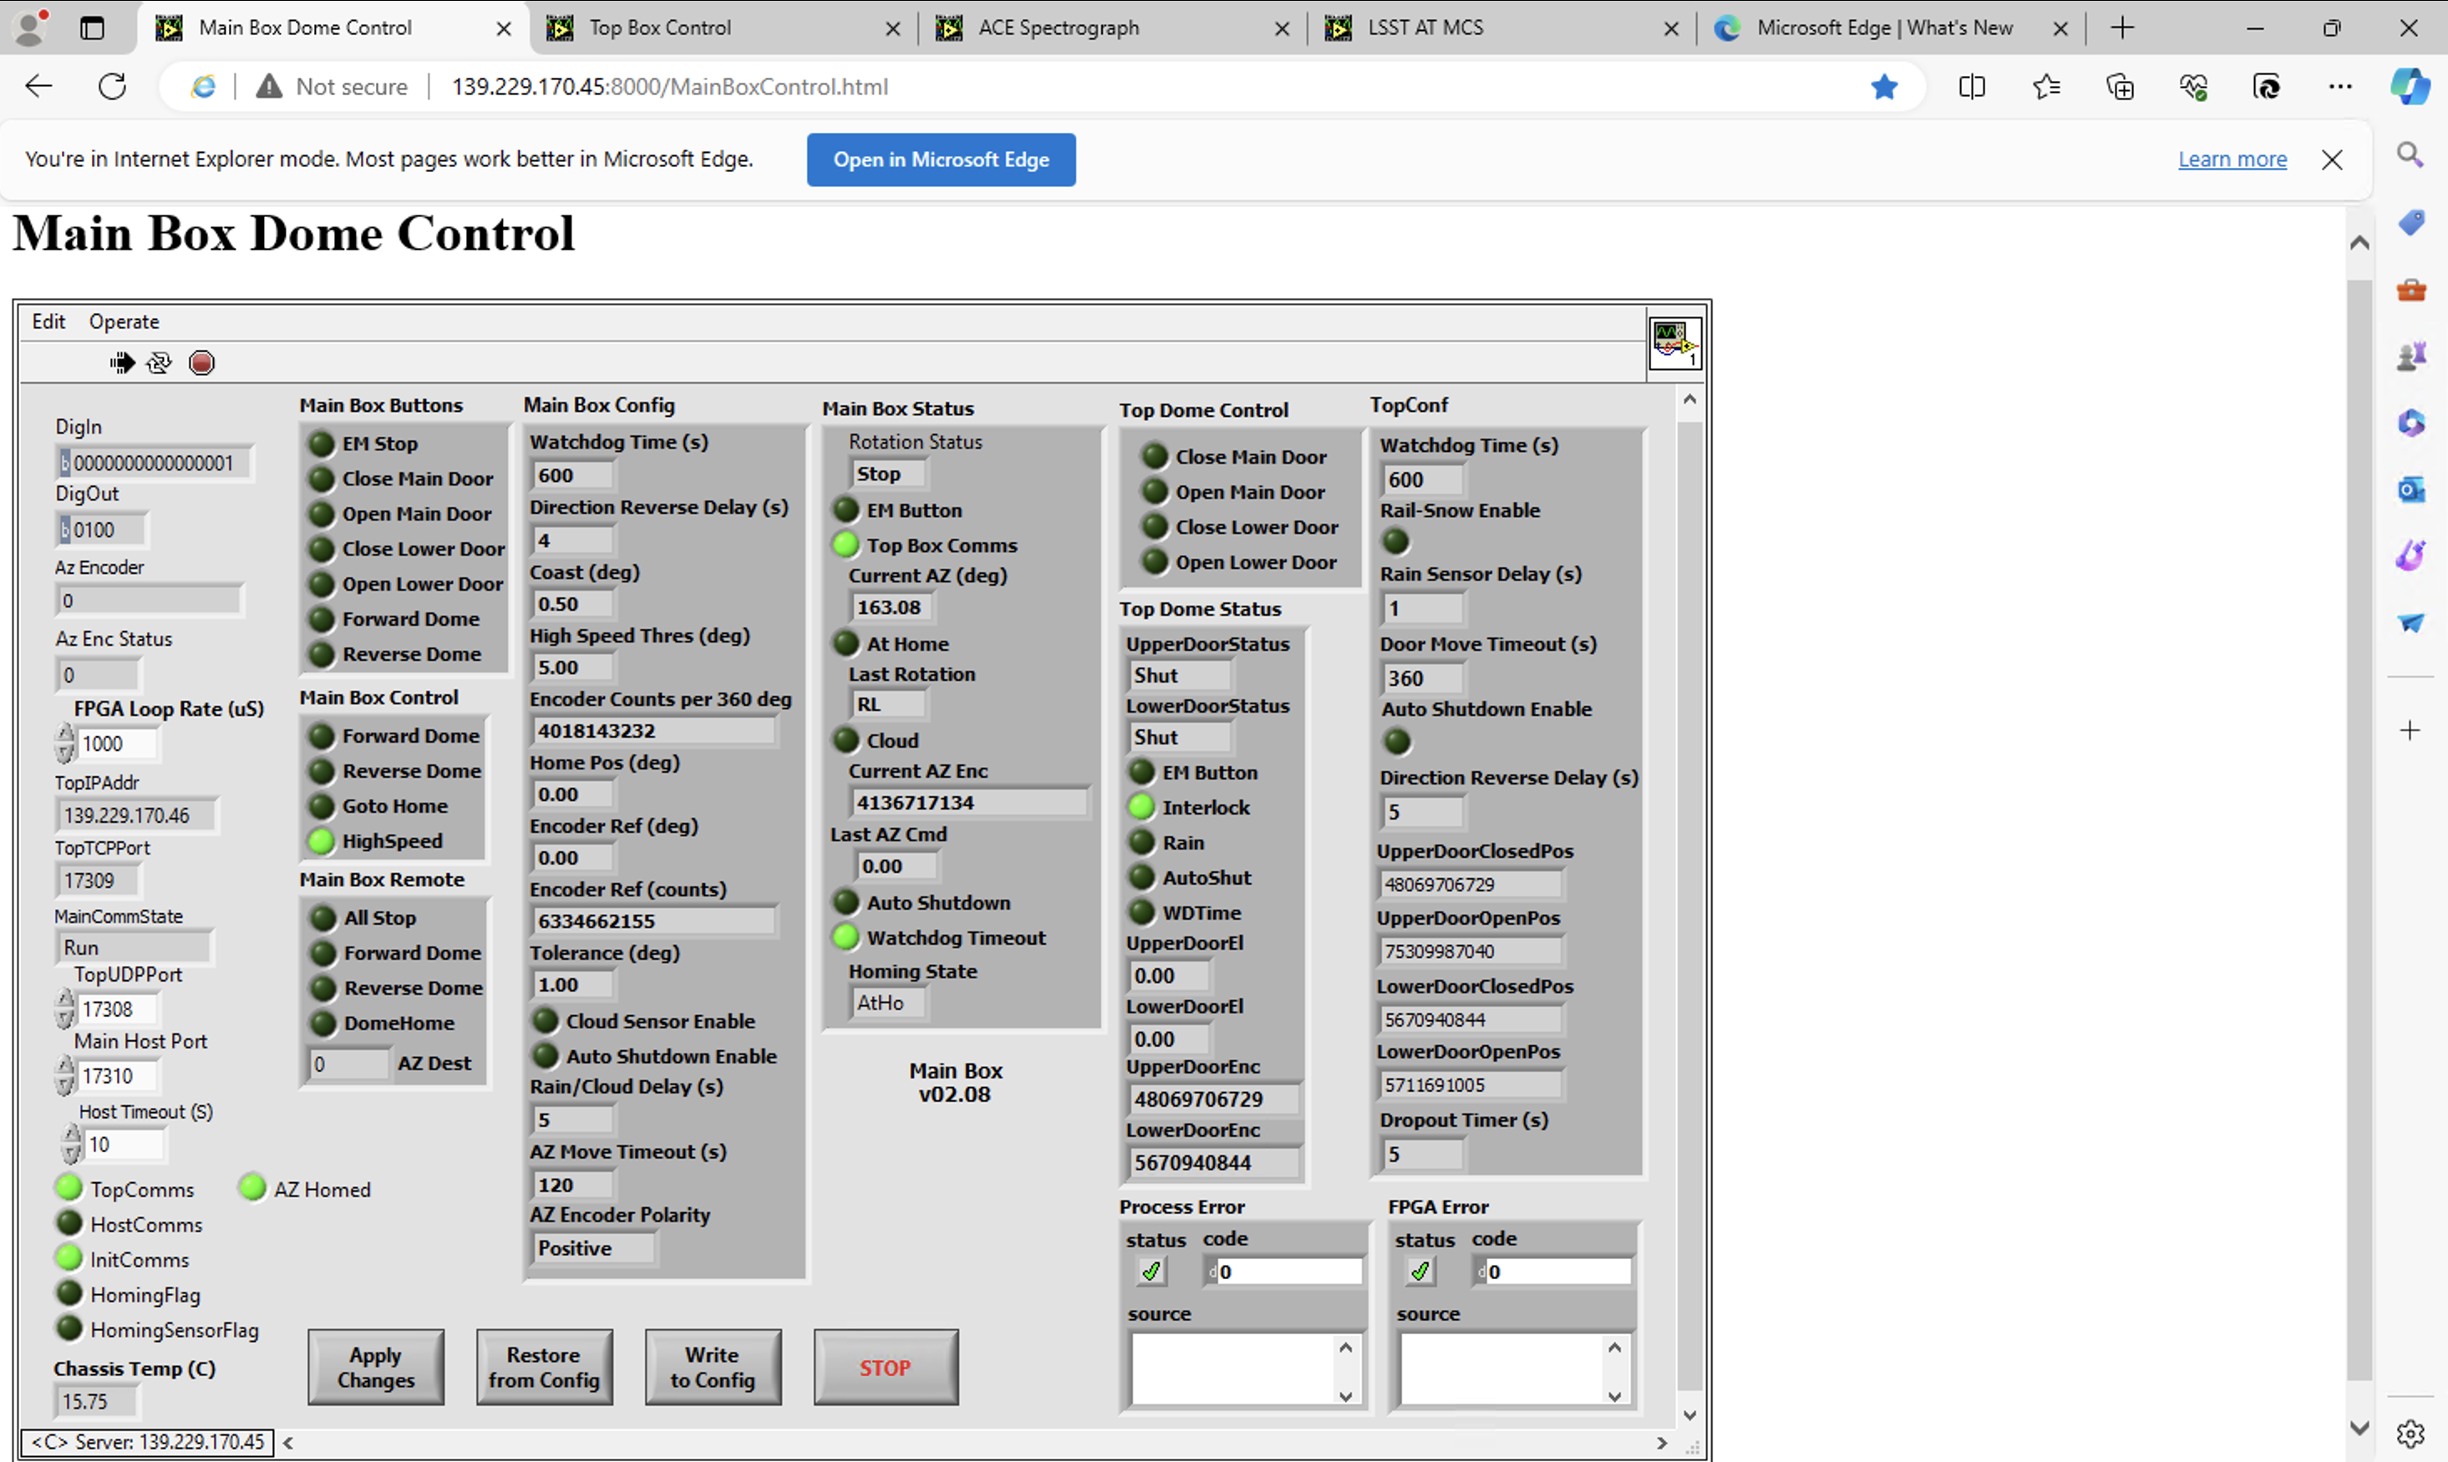
Task: Click the blue favorites star icon
Action: pos(1883,87)
